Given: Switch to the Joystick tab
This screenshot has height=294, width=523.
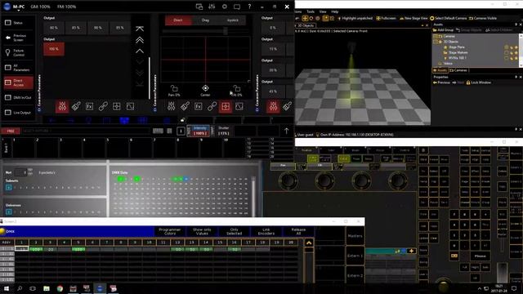Looking at the screenshot, I should coord(232,20).
